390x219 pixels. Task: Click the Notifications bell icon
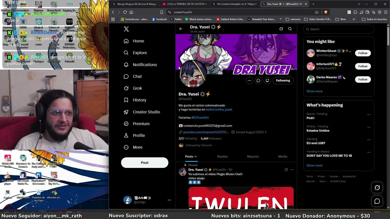pyautogui.click(x=126, y=65)
